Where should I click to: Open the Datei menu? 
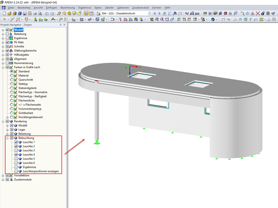11,8
